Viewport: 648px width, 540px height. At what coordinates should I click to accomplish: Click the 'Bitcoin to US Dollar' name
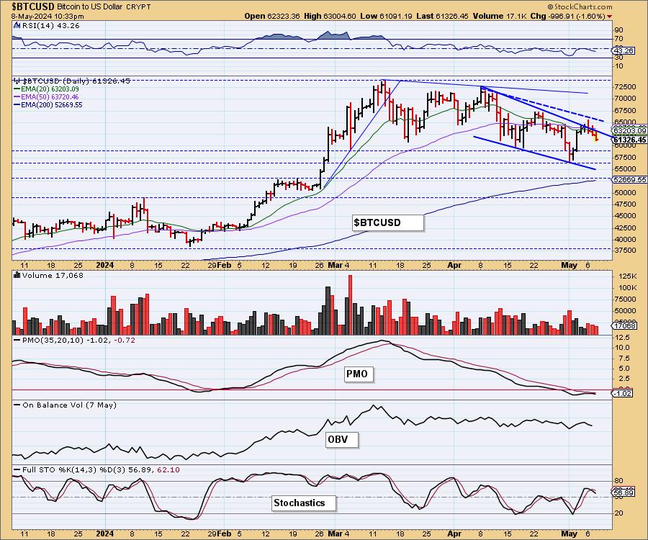[x=91, y=6]
